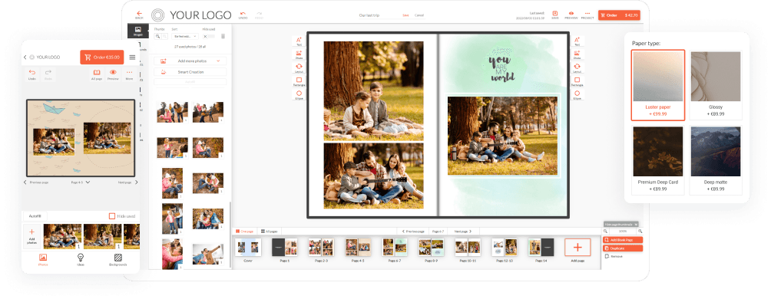Check the mobile Hide used checkbox
771x299 pixels.
coord(112,216)
